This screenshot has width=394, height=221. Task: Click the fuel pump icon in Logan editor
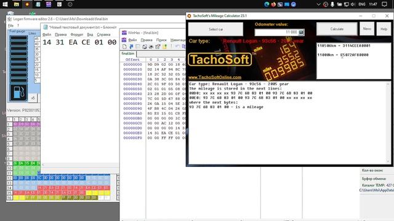tap(19, 93)
